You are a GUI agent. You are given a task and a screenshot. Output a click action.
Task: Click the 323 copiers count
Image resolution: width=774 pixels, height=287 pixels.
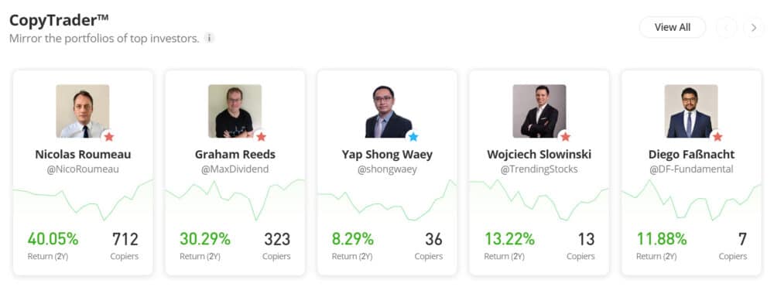click(277, 240)
